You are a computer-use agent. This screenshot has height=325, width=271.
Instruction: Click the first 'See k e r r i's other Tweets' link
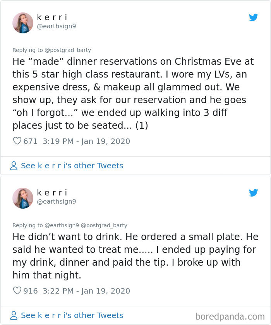pos(73,166)
